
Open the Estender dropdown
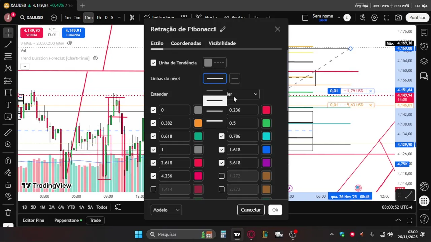242,94
